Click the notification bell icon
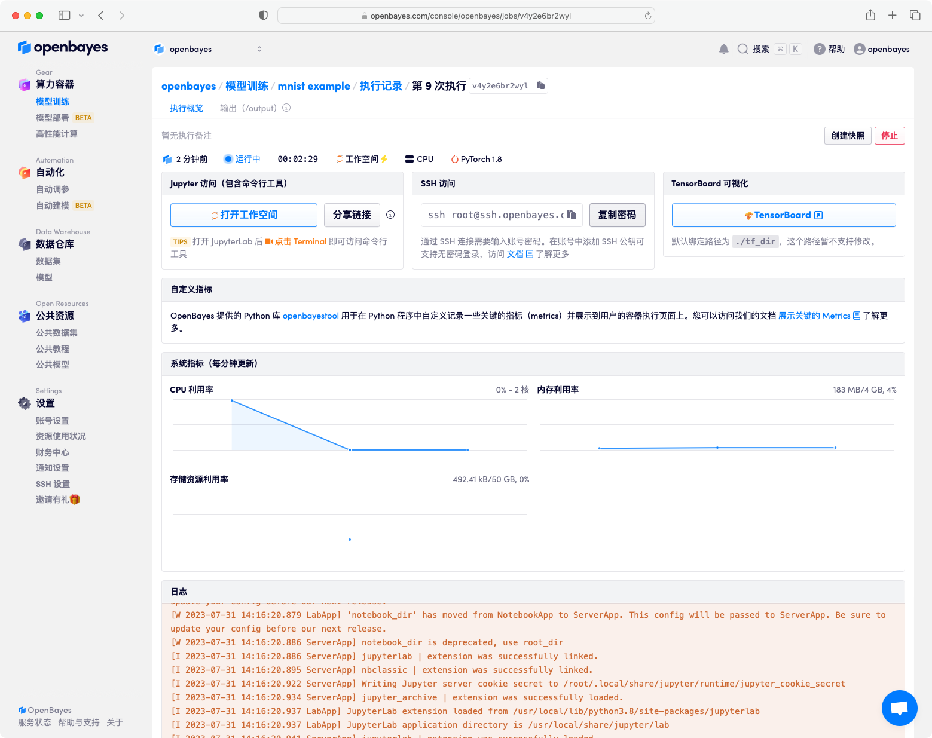The image size is (932, 738). pos(723,49)
